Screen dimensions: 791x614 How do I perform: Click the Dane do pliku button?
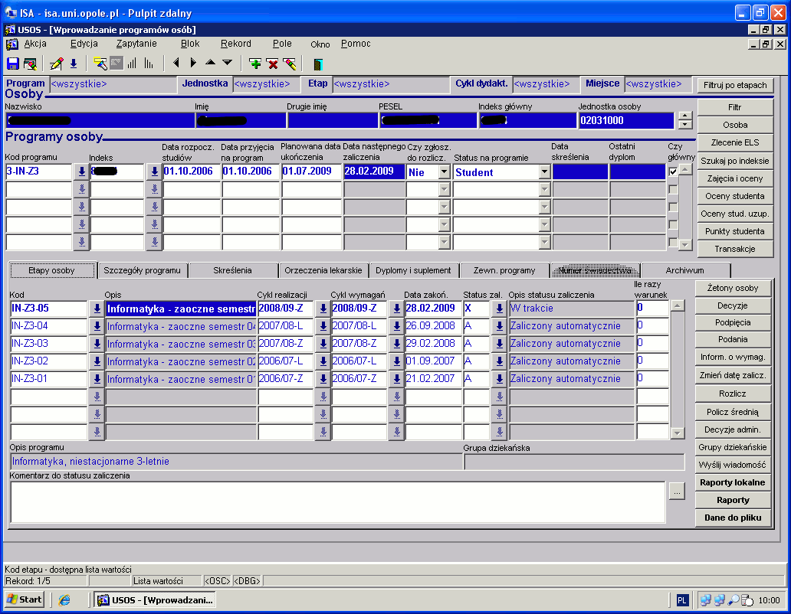pos(733,518)
